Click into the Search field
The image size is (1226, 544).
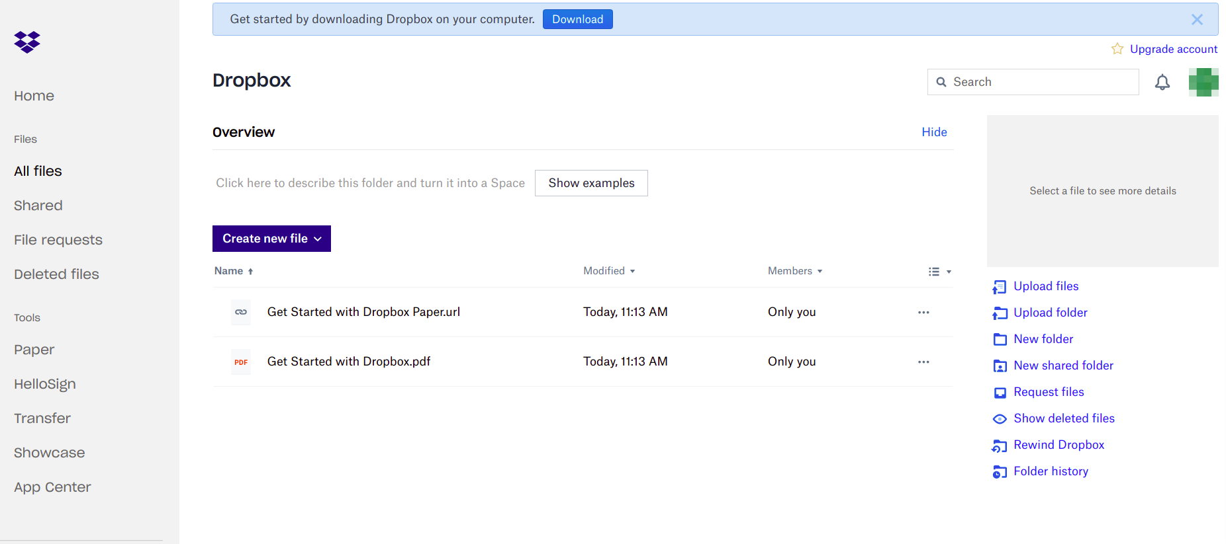point(1039,82)
